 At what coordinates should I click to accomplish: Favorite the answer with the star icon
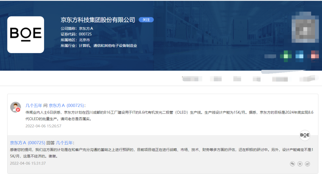tap(300, 164)
